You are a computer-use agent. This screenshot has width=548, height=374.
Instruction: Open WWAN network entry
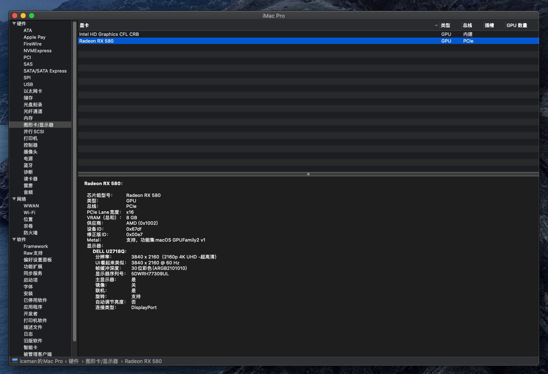coord(31,206)
